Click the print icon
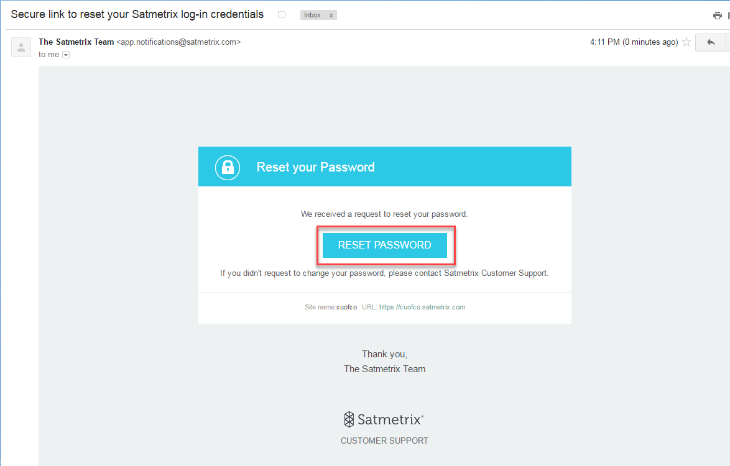Screen dimensions: 730x466 coord(717,16)
